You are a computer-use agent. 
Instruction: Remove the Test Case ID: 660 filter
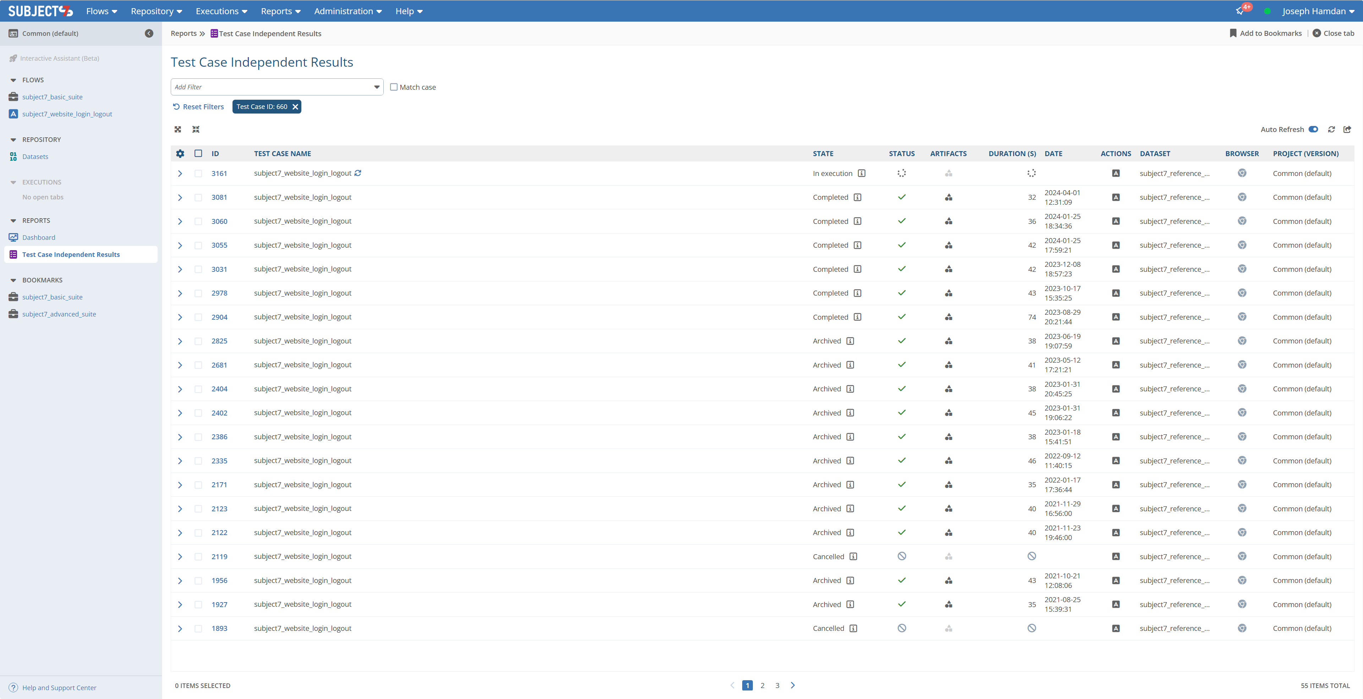tap(295, 107)
